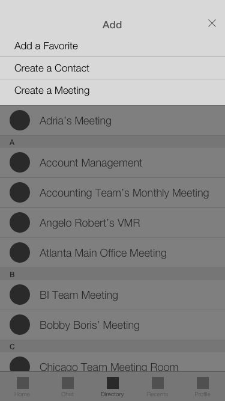This screenshot has height=401, width=225.
Task: Open the Chat tab icon
Action: point(68,383)
